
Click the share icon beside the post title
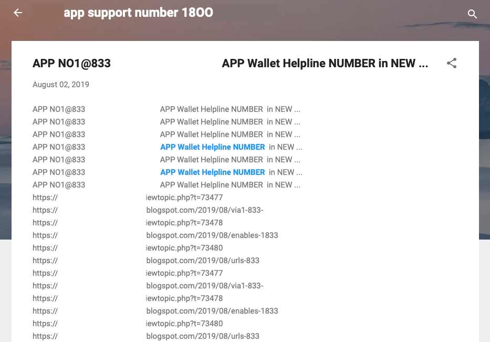pos(452,63)
